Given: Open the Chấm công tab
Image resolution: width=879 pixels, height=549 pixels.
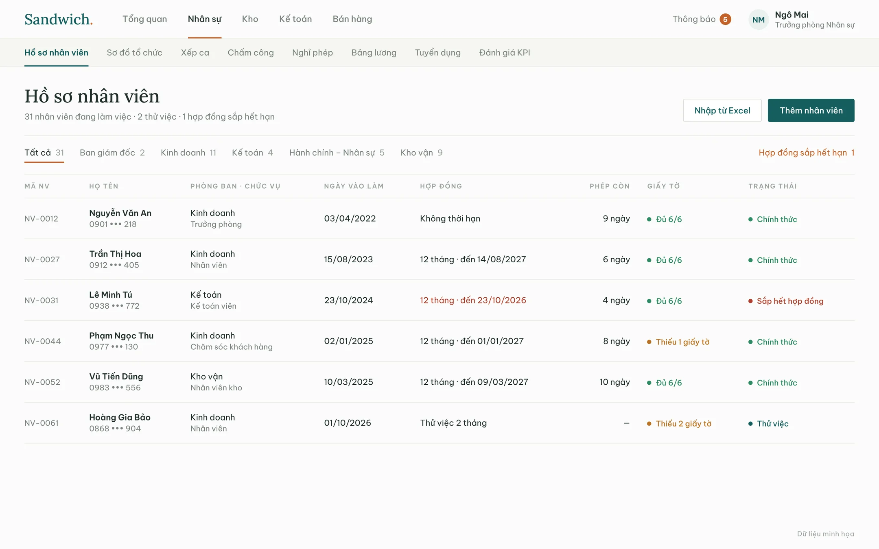Looking at the screenshot, I should tap(251, 52).
